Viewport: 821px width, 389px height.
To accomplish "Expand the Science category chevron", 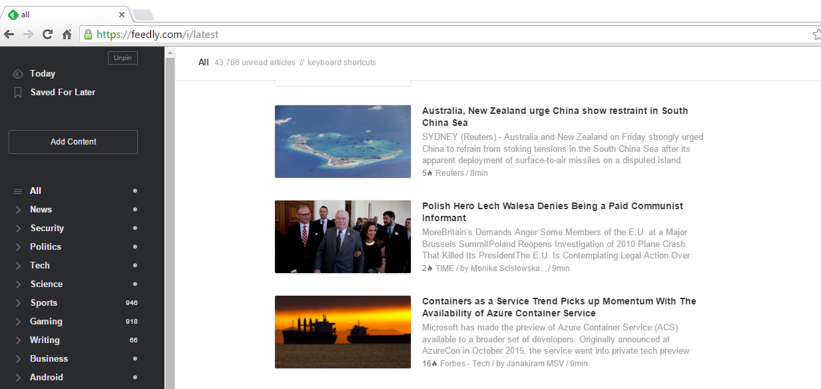I will tap(18, 284).
